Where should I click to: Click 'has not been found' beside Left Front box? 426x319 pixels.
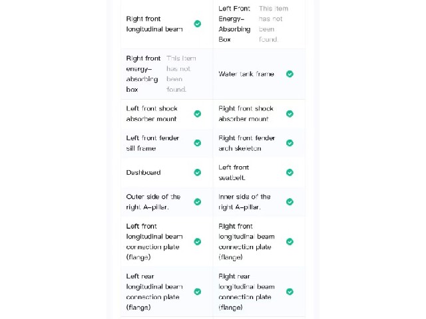(x=274, y=24)
